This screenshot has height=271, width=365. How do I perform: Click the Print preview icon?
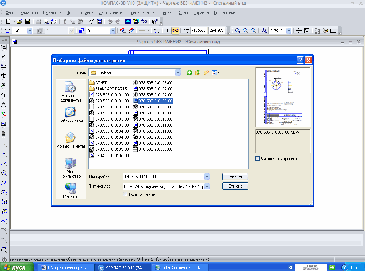coord(46,21)
